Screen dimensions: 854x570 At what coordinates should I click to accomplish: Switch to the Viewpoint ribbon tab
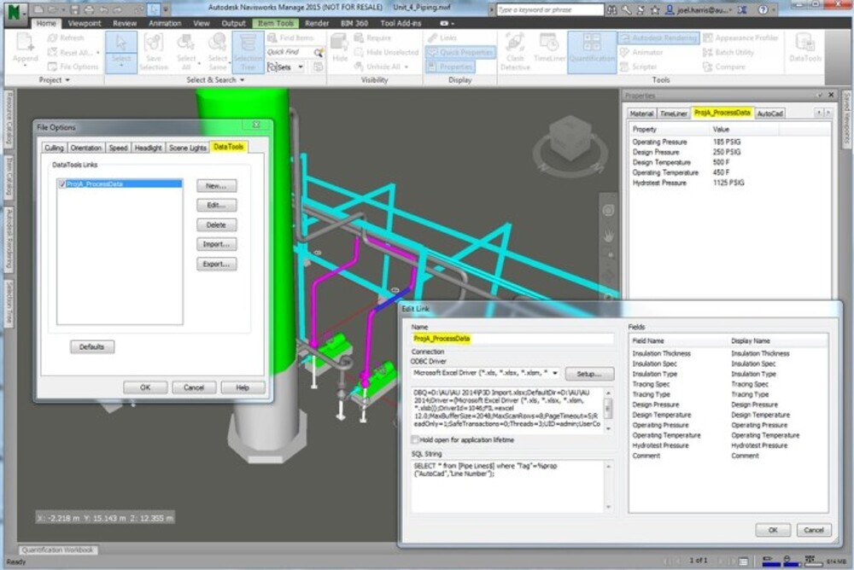85,23
